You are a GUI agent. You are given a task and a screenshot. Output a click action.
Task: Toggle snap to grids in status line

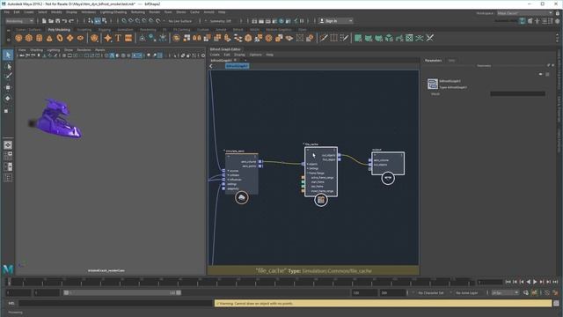tap(124, 21)
